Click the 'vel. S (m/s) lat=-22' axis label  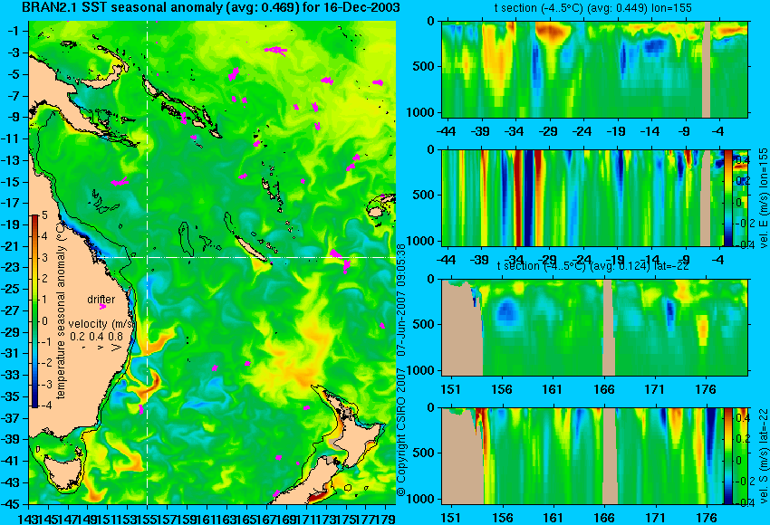[x=763, y=456]
